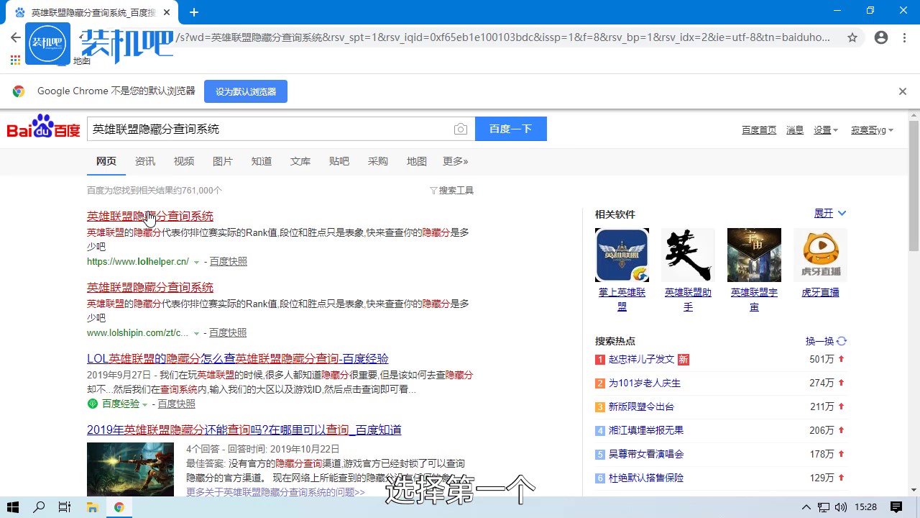The width and height of the screenshot is (920, 518).
Task: Click the 百度一下 search button
Action: click(x=510, y=129)
